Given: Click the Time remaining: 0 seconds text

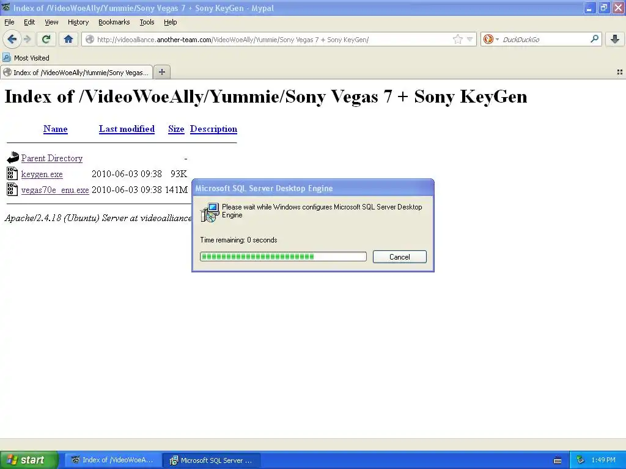Looking at the screenshot, I should 238,239.
